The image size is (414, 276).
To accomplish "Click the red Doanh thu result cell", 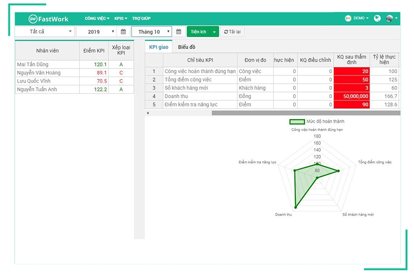I will coord(352,96).
